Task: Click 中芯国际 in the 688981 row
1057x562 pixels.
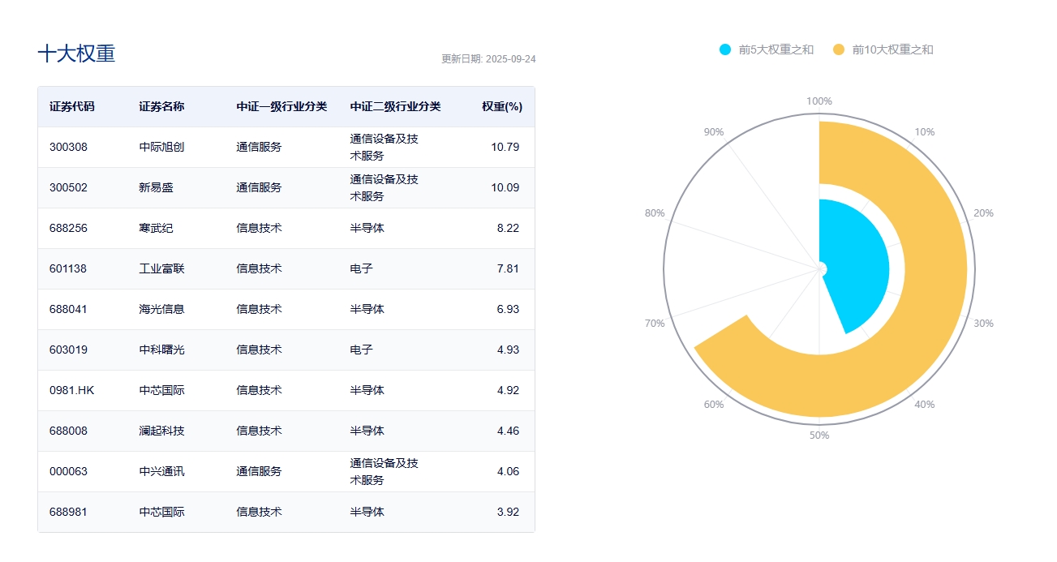Action: tap(161, 512)
